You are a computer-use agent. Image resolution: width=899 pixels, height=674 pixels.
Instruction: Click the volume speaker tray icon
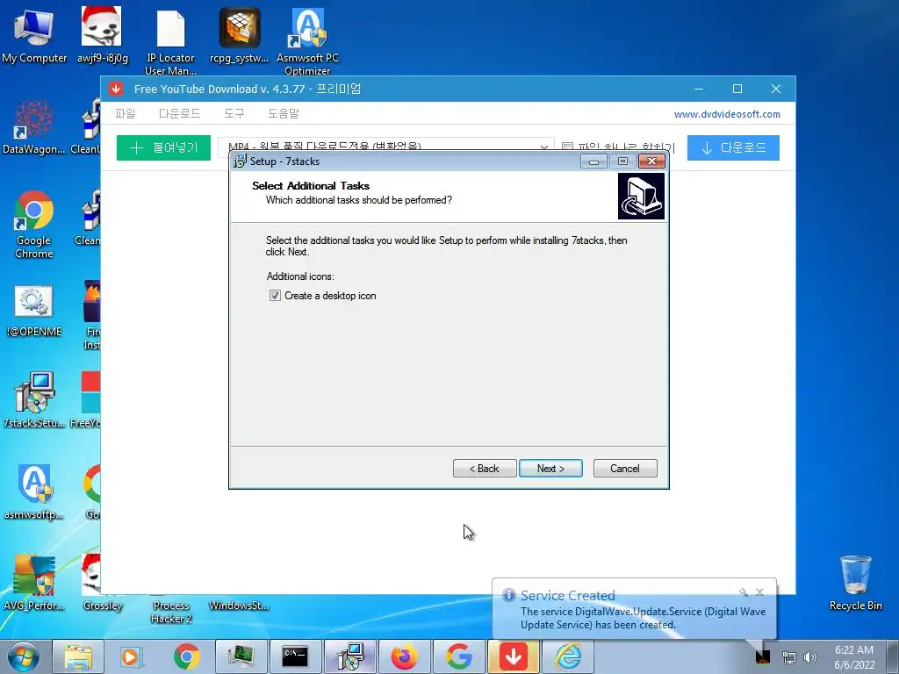pyautogui.click(x=810, y=657)
